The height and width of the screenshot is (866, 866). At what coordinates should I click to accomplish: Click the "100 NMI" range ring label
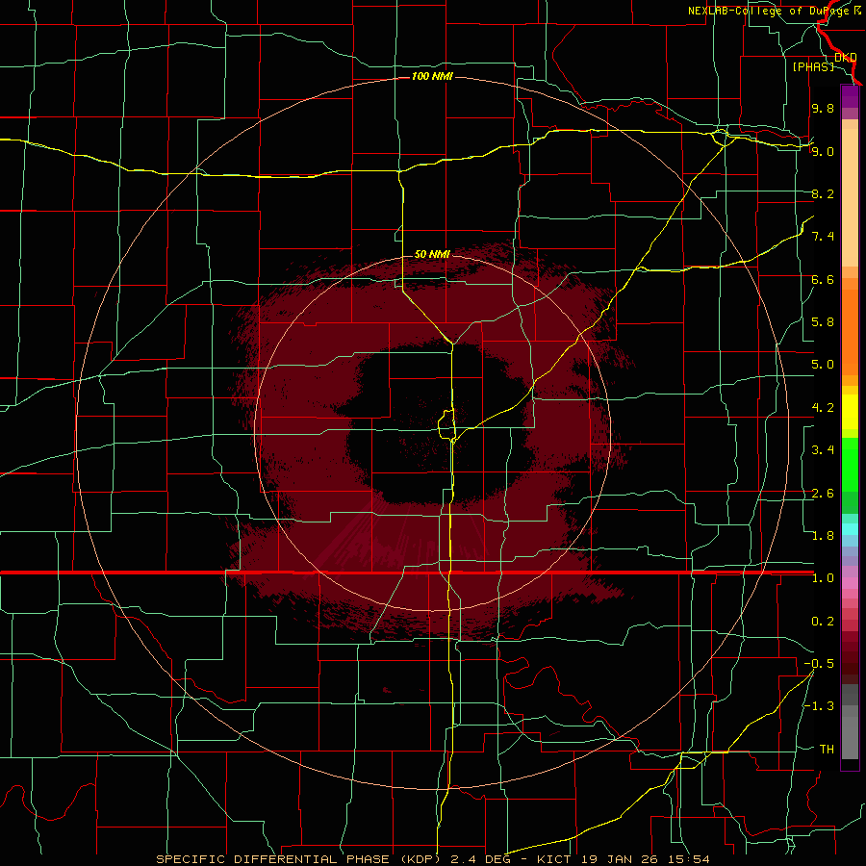click(x=432, y=76)
